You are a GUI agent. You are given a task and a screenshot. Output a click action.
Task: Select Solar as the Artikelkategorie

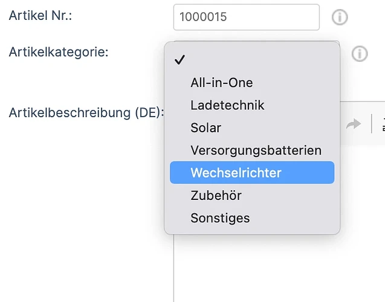point(252,127)
